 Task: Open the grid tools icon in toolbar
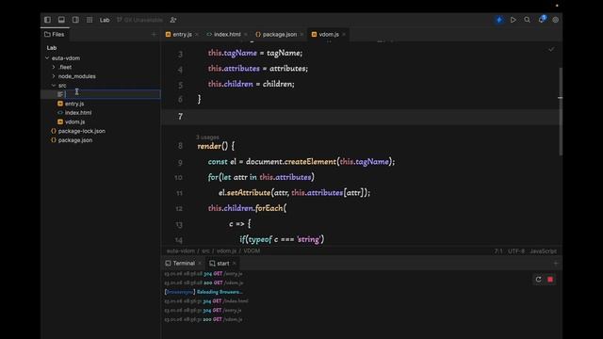pos(90,20)
